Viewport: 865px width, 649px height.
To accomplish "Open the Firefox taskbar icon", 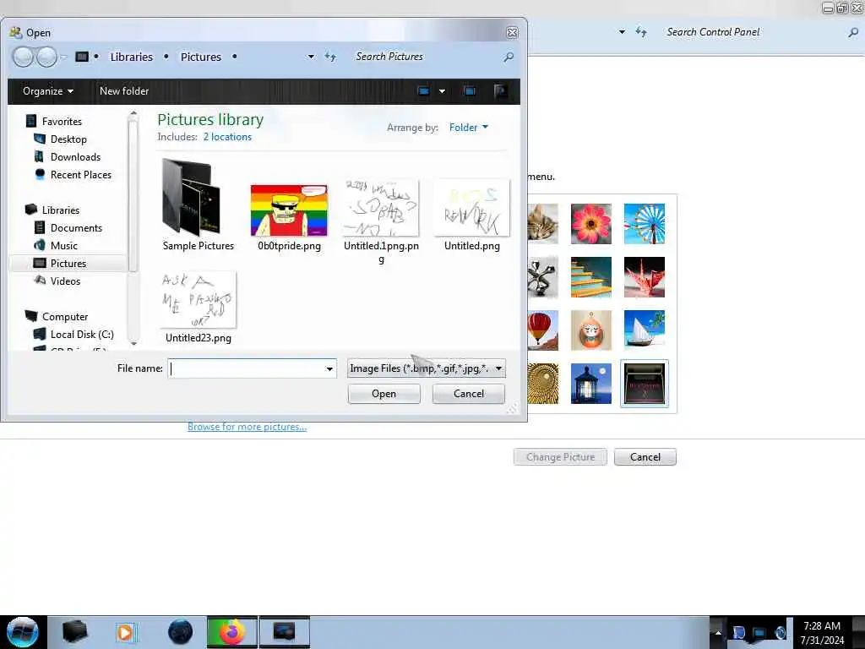I will coord(231,632).
